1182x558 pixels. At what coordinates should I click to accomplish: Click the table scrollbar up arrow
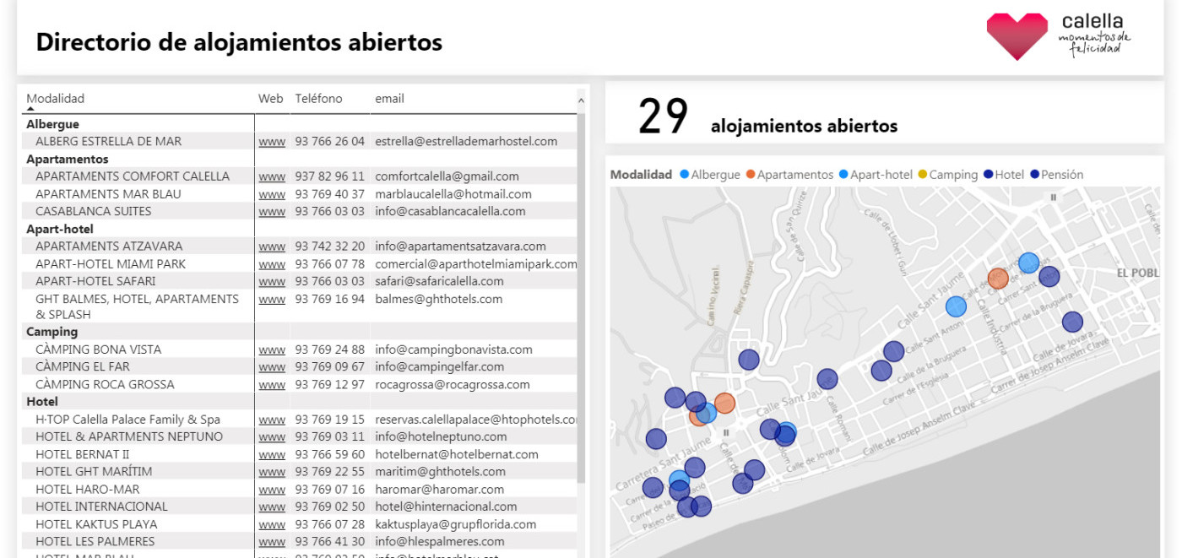[580, 100]
